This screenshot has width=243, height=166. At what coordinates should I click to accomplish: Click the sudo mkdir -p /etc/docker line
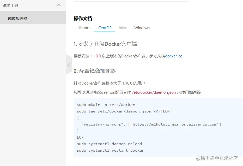click(106, 105)
